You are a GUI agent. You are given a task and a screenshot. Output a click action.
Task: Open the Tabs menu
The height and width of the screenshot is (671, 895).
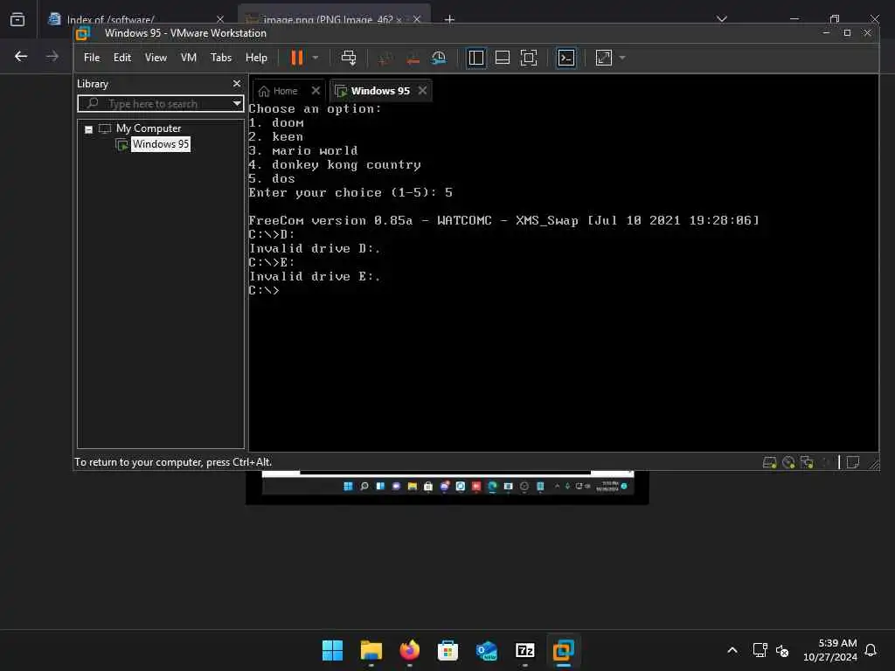click(x=221, y=58)
